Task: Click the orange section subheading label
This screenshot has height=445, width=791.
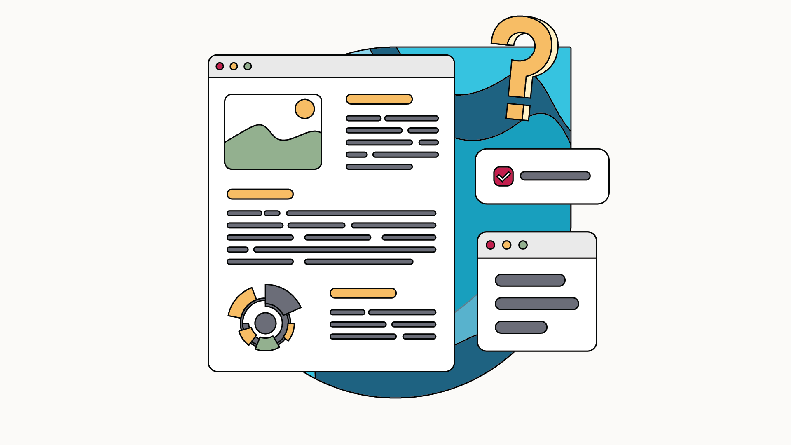Action: [260, 194]
